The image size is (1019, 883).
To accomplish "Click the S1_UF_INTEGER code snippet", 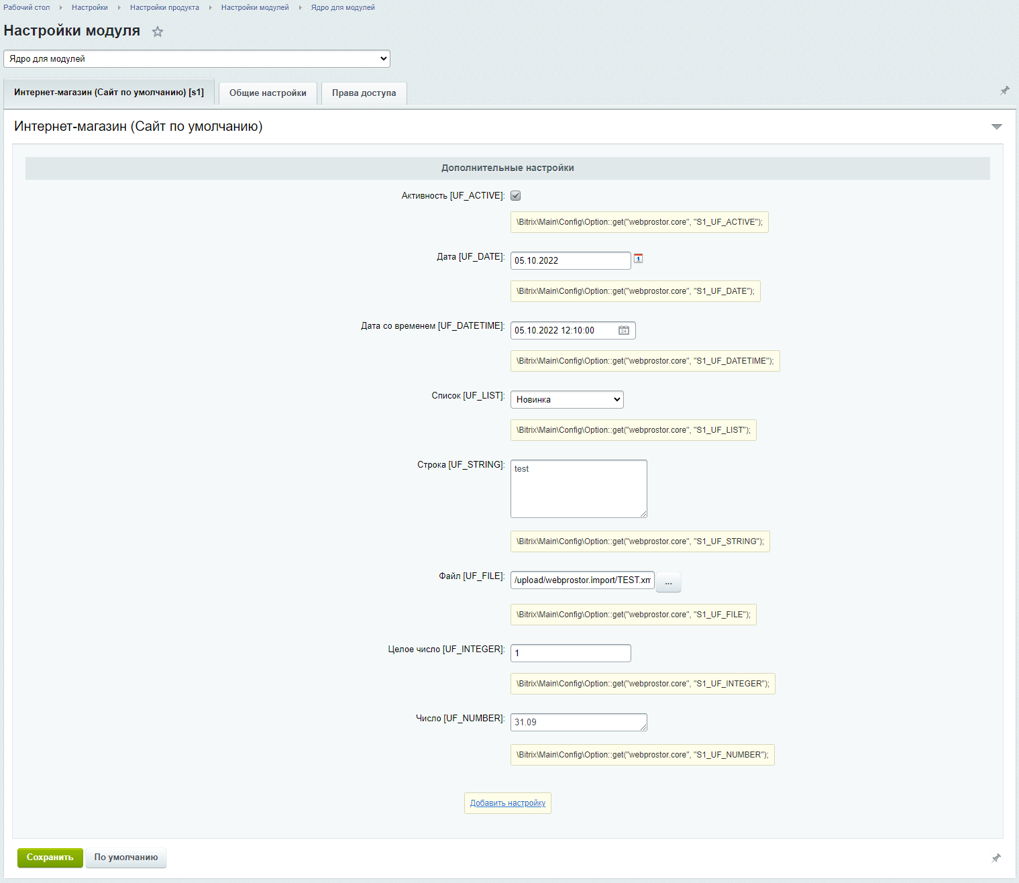I will 643,684.
